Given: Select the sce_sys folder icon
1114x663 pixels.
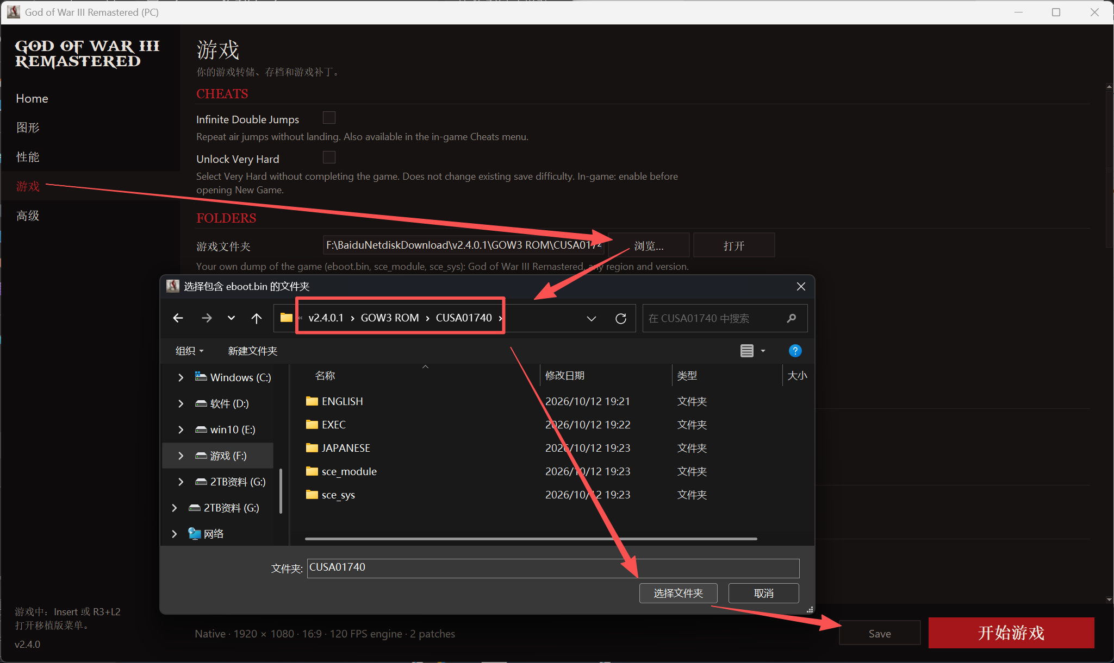Looking at the screenshot, I should coord(312,495).
